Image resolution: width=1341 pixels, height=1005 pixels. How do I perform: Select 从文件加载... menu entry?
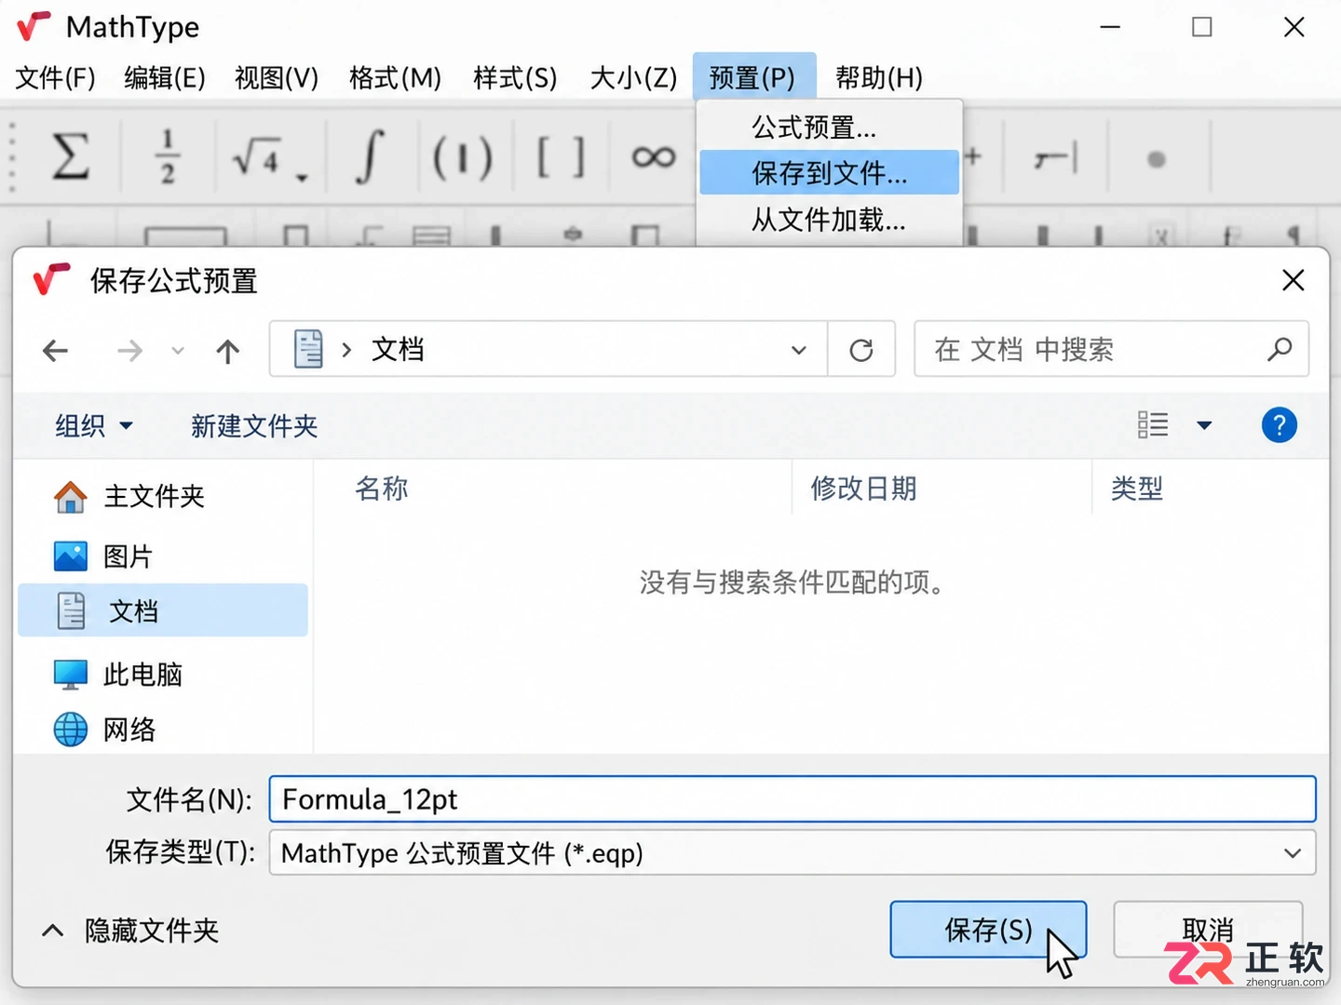(829, 220)
